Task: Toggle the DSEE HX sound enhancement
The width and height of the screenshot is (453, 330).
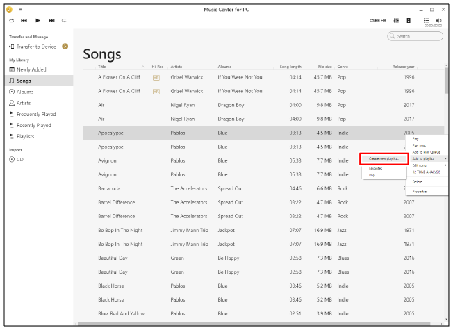Action: point(379,21)
